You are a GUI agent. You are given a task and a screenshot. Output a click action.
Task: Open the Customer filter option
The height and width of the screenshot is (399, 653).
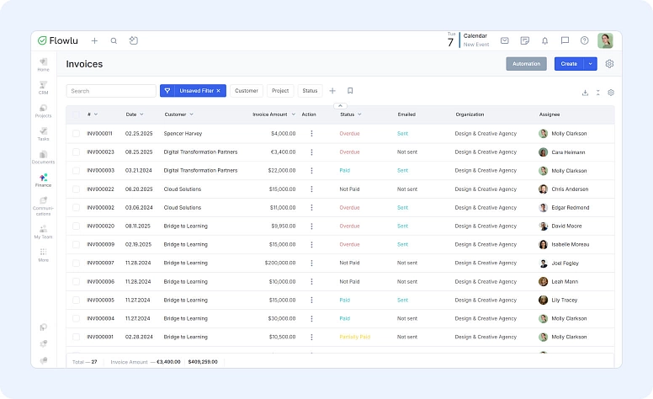point(247,91)
